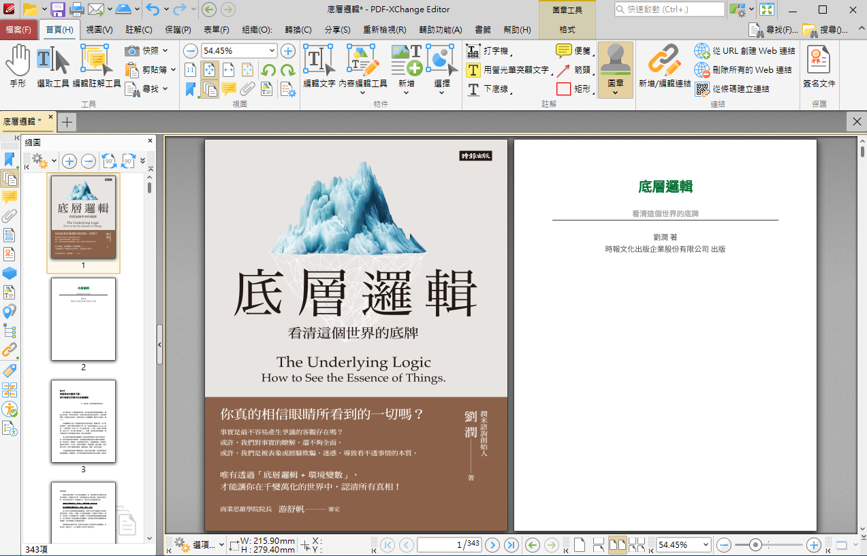Click Create Web Links from URL button
Image resolution: width=867 pixels, height=556 pixels.
point(744,51)
